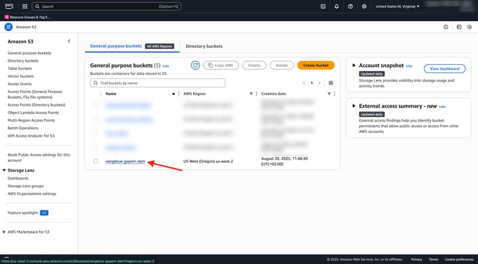This screenshot has width=478, height=264.
Task: Click the Copy ARN button
Action: pyautogui.click(x=221, y=66)
